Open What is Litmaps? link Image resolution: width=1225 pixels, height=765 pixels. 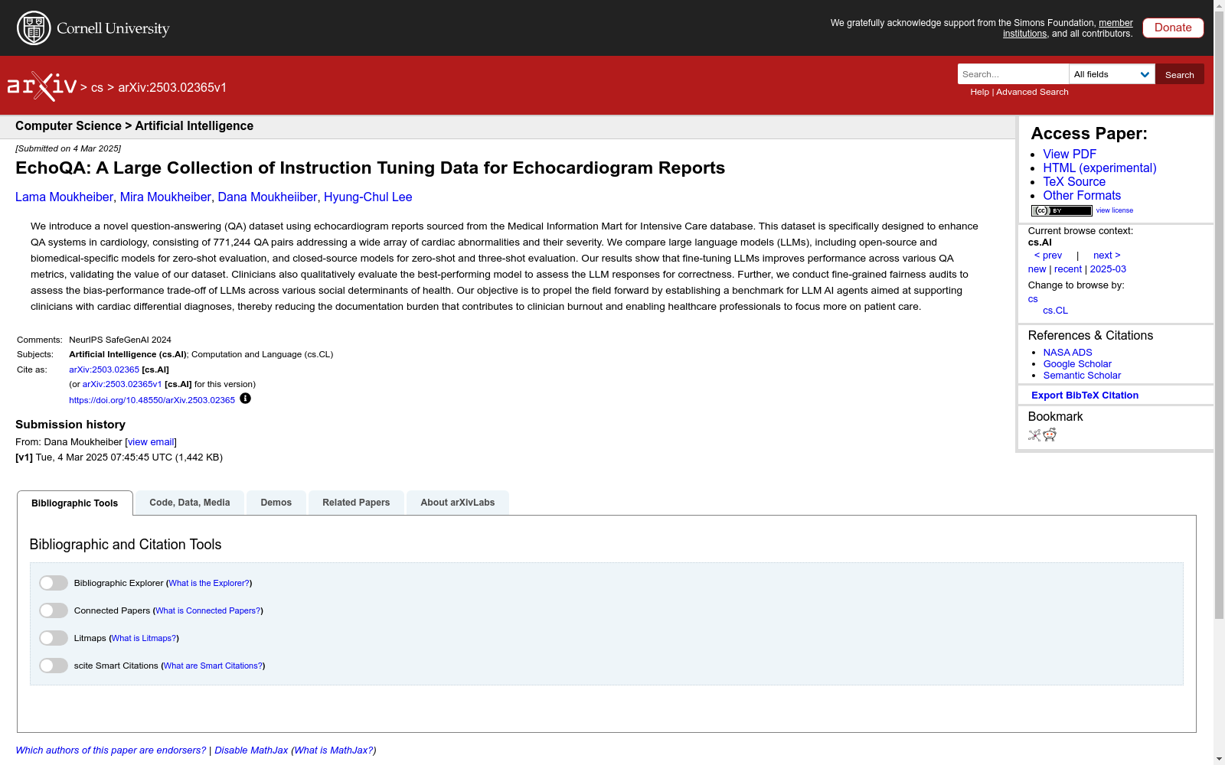pos(144,638)
